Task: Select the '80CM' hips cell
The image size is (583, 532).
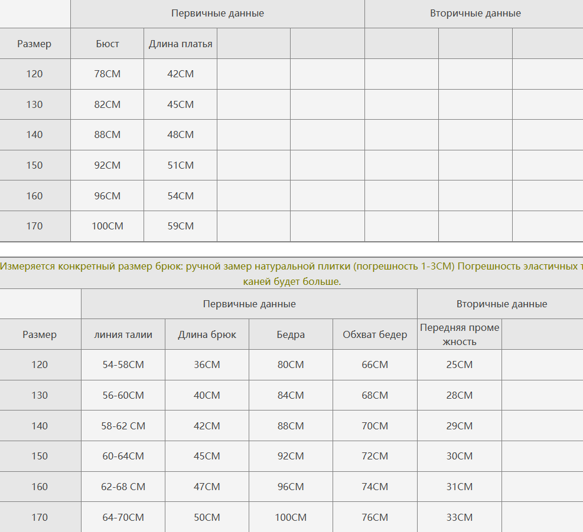Action: click(x=291, y=364)
